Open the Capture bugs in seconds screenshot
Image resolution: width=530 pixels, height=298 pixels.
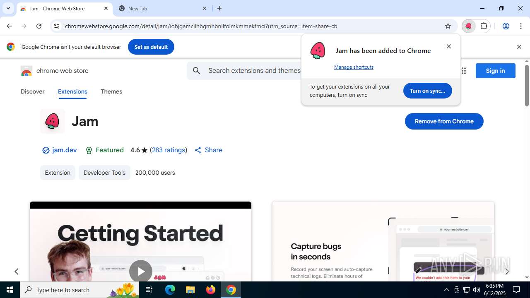(x=383, y=242)
